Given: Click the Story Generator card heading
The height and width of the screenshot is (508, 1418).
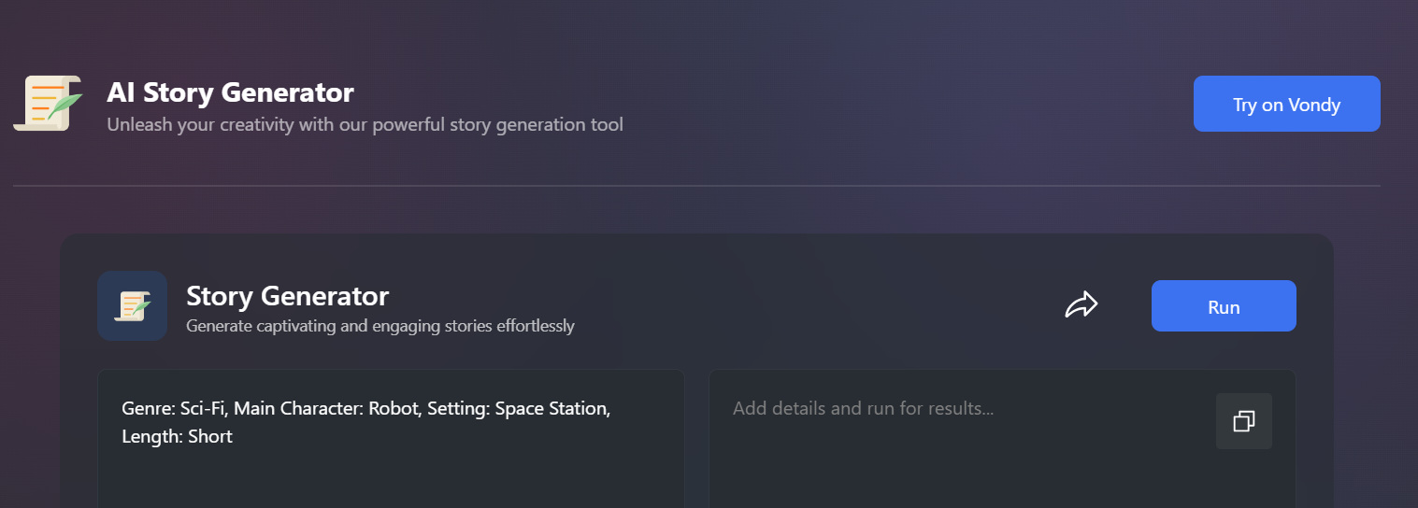Looking at the screenshot, I should pos(287,296).
